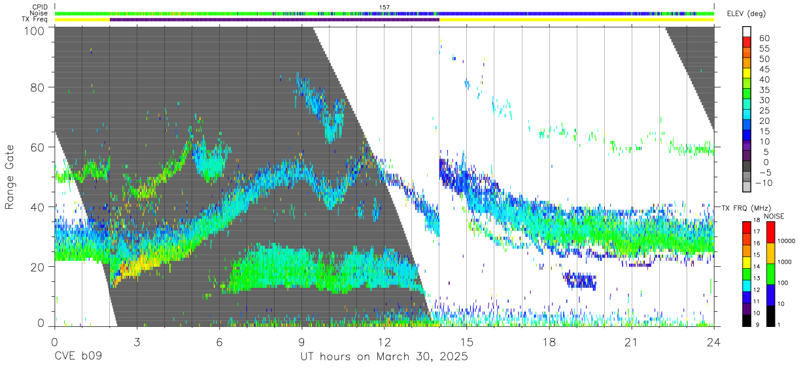Click the UT hours axis tick '18'
Viewport: 803px width, 370px height.
pos(549,342)
